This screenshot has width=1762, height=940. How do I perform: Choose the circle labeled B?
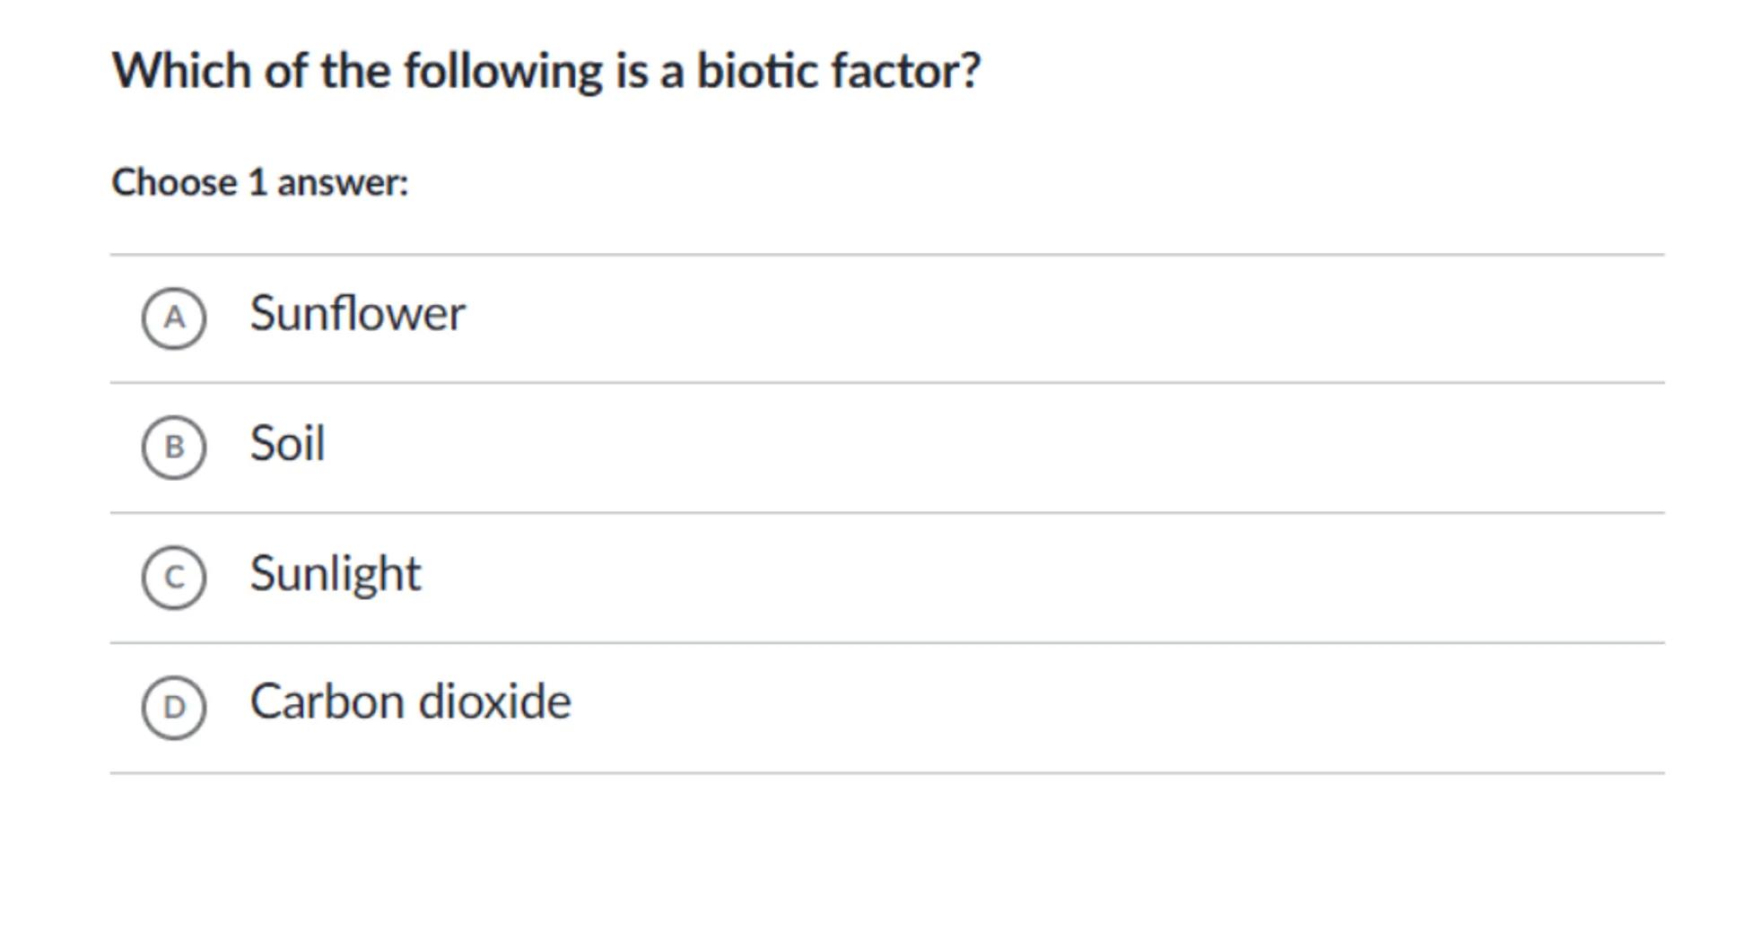(174, 447)
